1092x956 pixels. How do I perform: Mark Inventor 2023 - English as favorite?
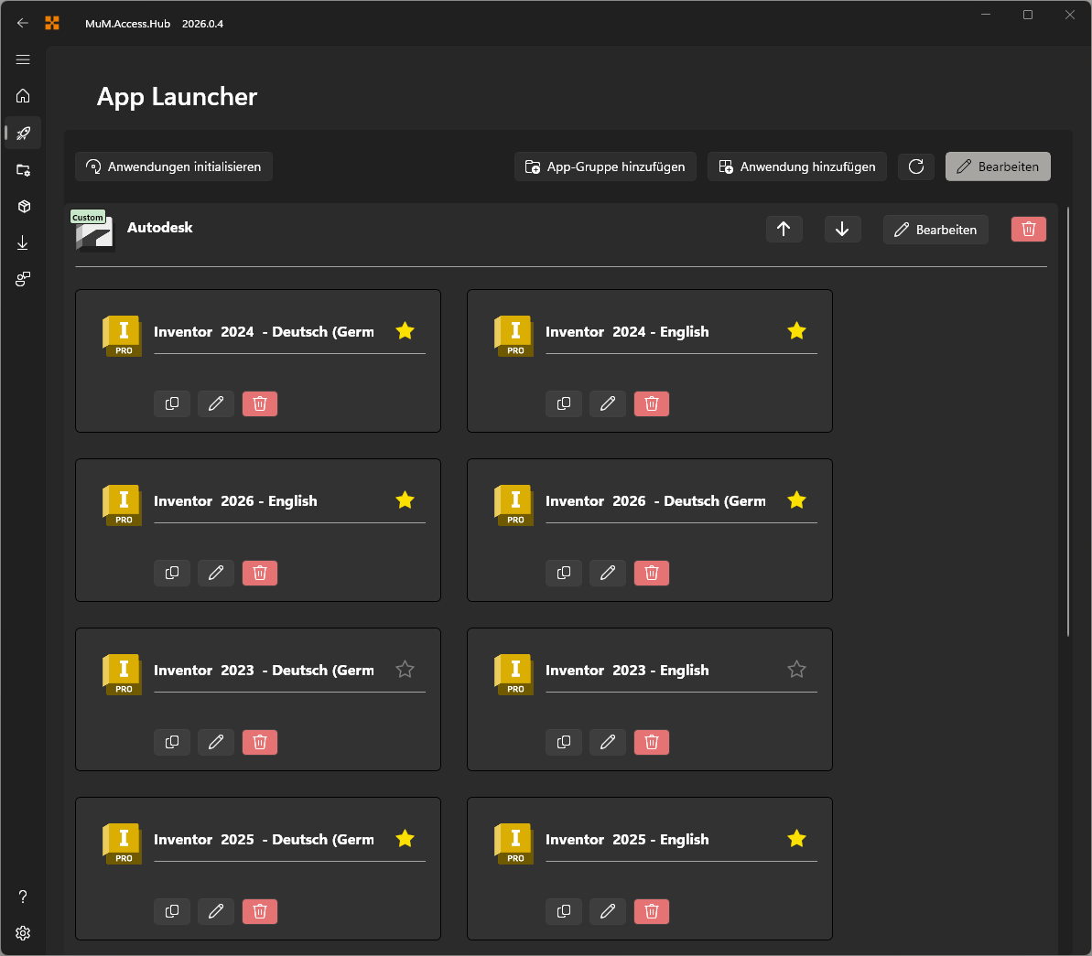(x=796, y=670)
